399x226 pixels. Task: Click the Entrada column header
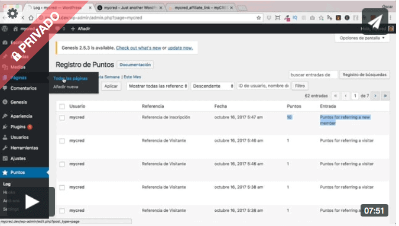(327, 106)
